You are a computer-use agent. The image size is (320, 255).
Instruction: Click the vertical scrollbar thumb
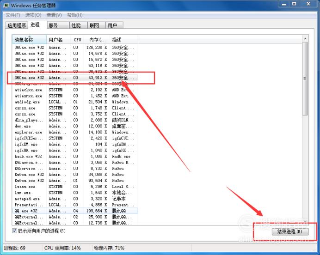point(305,79)
